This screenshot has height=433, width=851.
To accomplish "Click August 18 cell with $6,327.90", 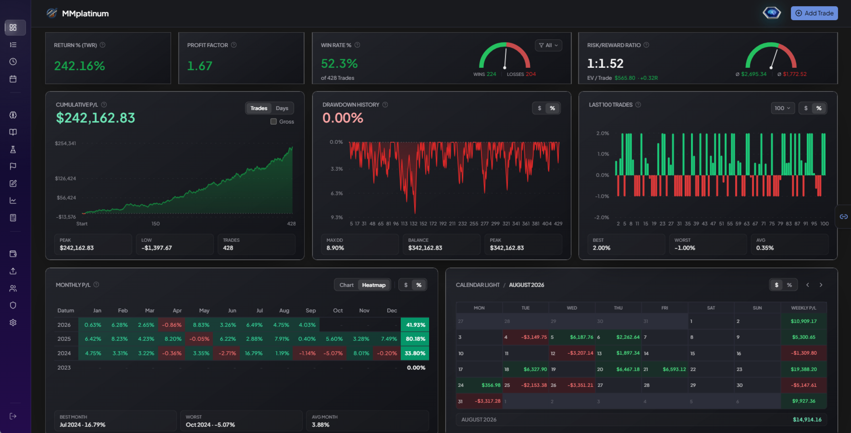I will [526, 369].
